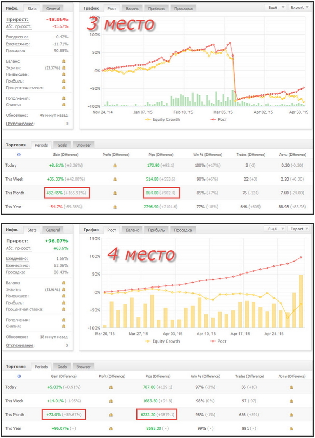Click the blue help icon in the lower Торговля table
315x438 pixels.
pyautogui.click(x=19, y=376)
